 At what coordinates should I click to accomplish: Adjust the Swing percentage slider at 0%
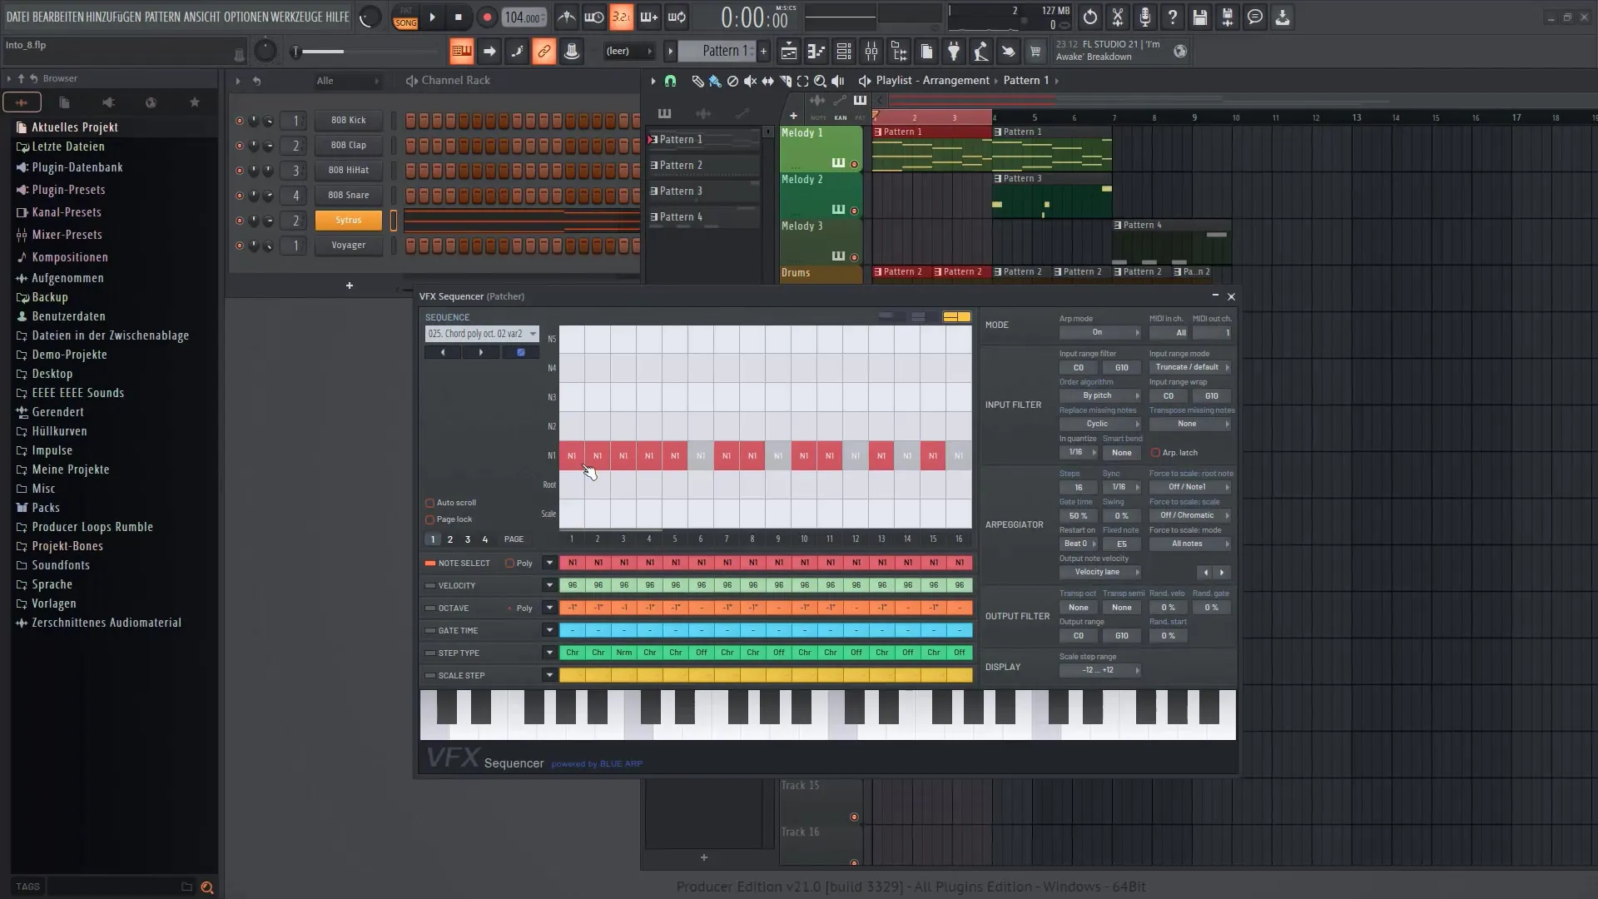tap(1120, 514)
